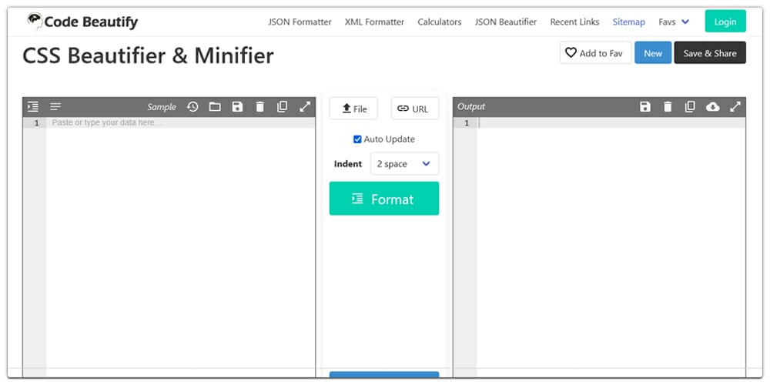Toggle the Auto Update checkbox
770x385 pixels.
(x=357, y=139)
